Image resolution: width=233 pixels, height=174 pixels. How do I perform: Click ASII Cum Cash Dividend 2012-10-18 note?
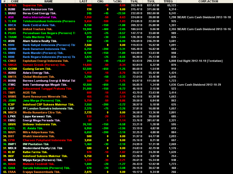(204, 17)
